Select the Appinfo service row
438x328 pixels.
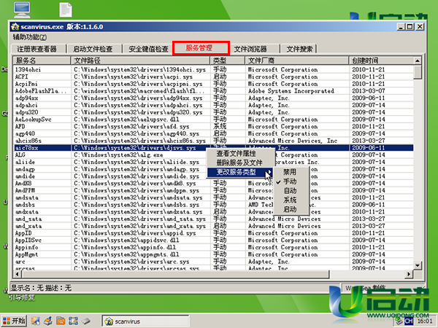214,247
